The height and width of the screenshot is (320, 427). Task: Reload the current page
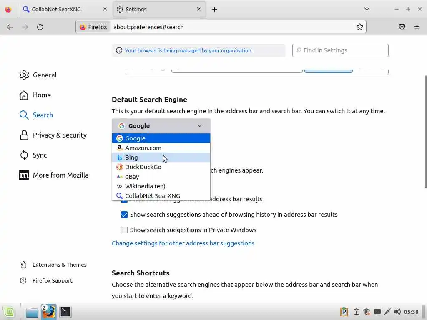[x=40, y=27]
